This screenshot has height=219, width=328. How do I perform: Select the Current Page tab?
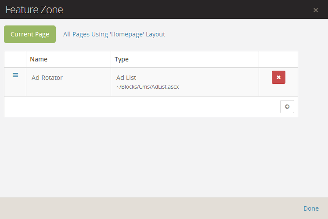30,34
